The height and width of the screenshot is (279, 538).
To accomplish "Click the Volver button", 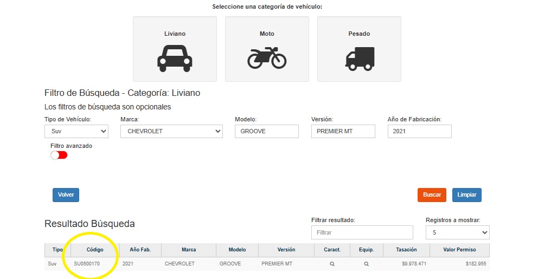I will point(66,194).
